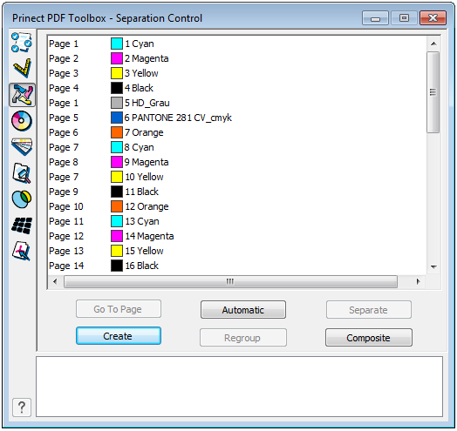Click the 7 Orange color swatch
457x431 pixels.
pos(117,132)
